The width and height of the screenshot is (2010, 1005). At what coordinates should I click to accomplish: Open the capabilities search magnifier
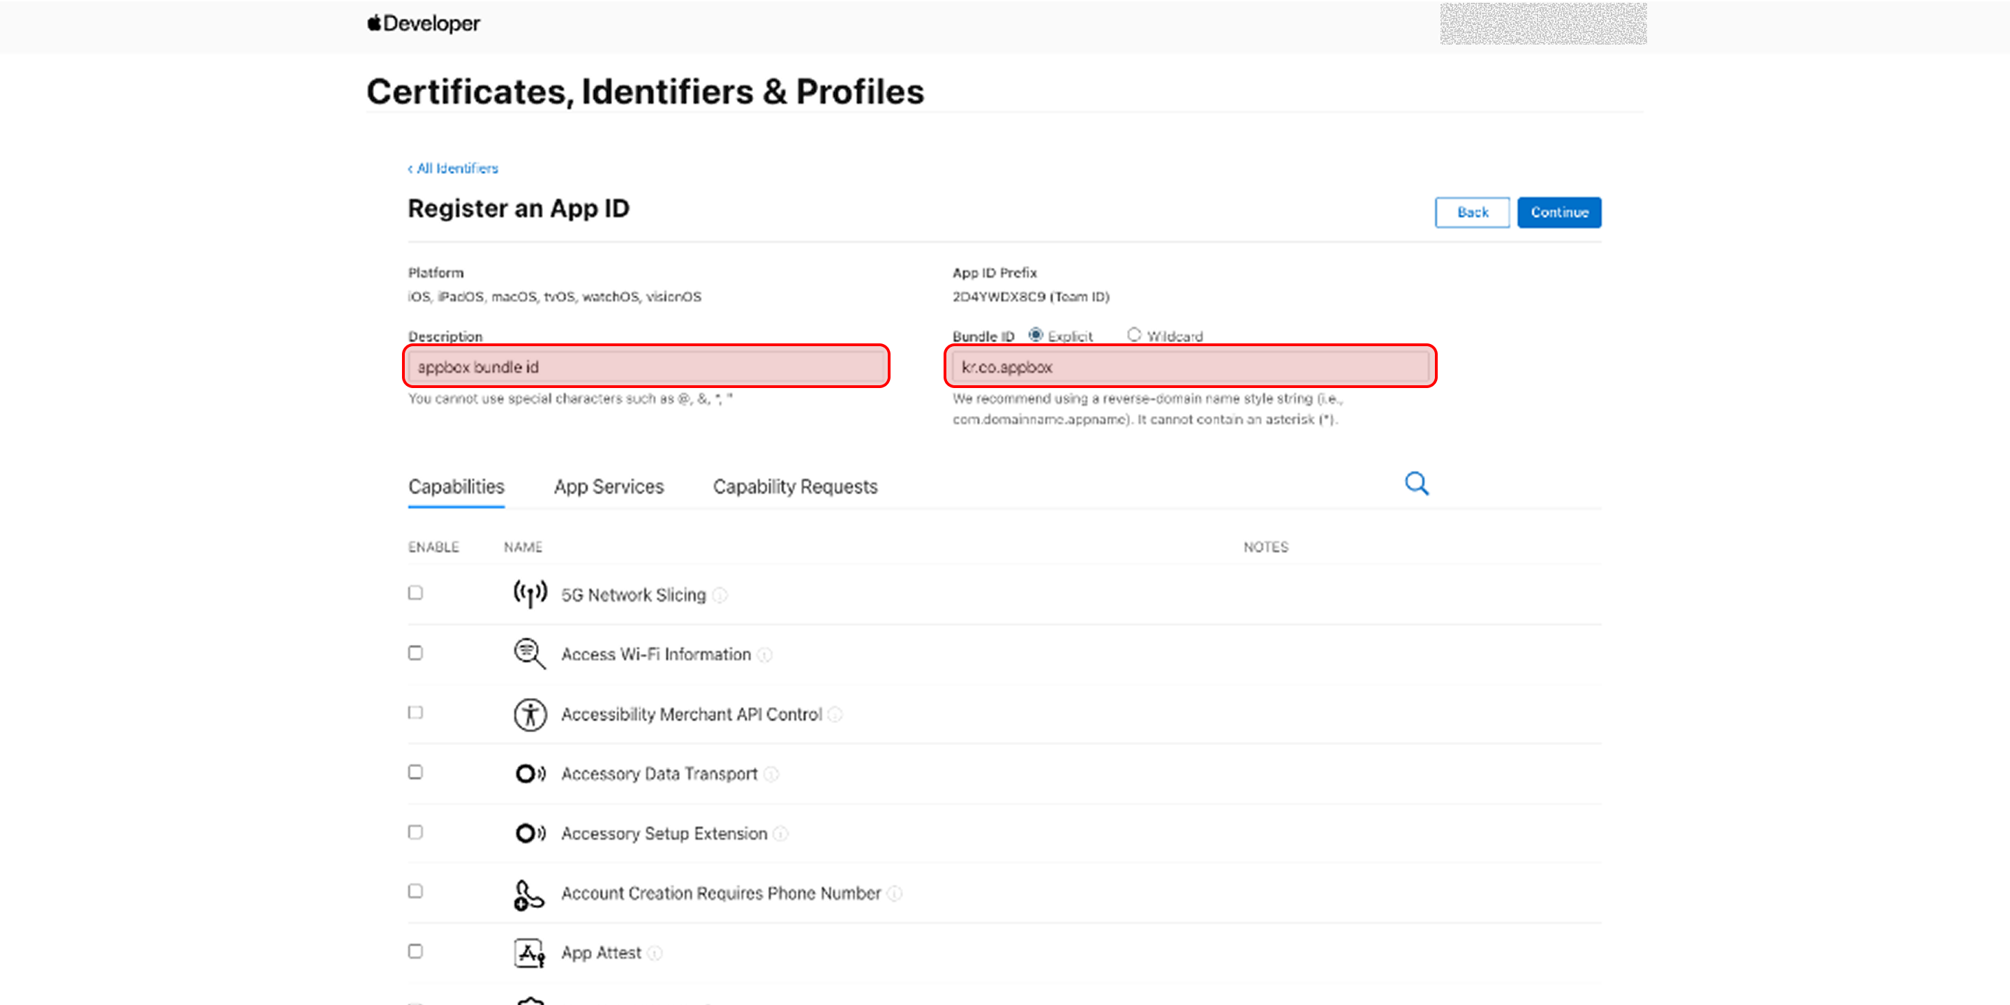point(1416,484)
